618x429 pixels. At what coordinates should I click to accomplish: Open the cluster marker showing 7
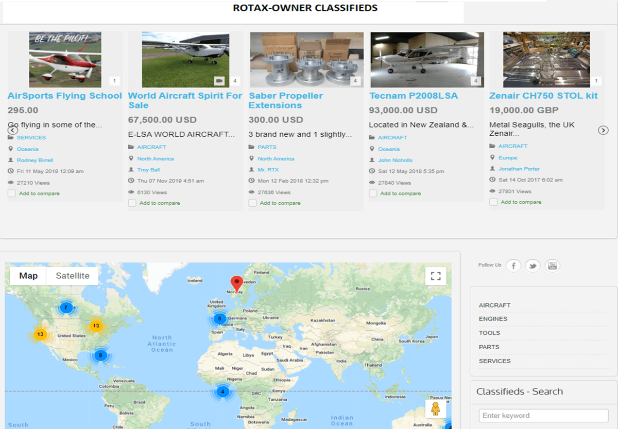pos(65,308)
